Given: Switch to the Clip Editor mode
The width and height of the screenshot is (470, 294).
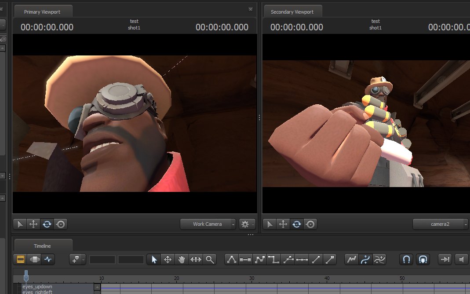Looking at the screenshot, I should (20, 260).
